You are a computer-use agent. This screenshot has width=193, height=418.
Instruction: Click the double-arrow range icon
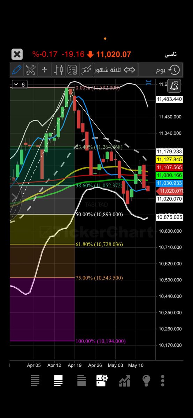pyautogui.click(x=129, y=70)
